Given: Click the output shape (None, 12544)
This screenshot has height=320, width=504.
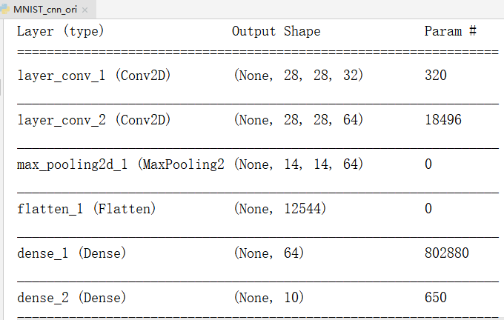Looking at the screenshot, I should (x=279, y=208).
